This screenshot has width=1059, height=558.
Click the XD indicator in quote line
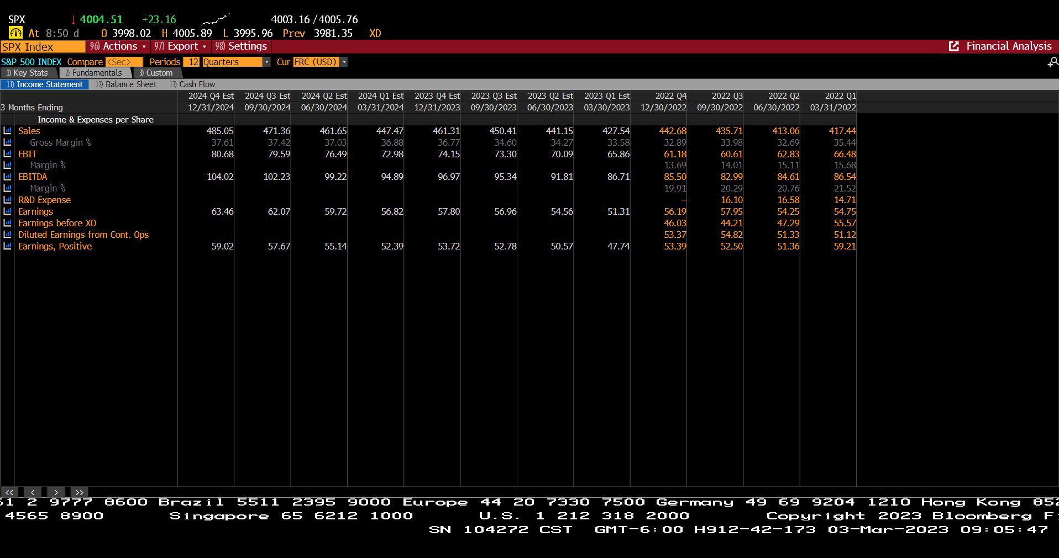pos(375,33)
